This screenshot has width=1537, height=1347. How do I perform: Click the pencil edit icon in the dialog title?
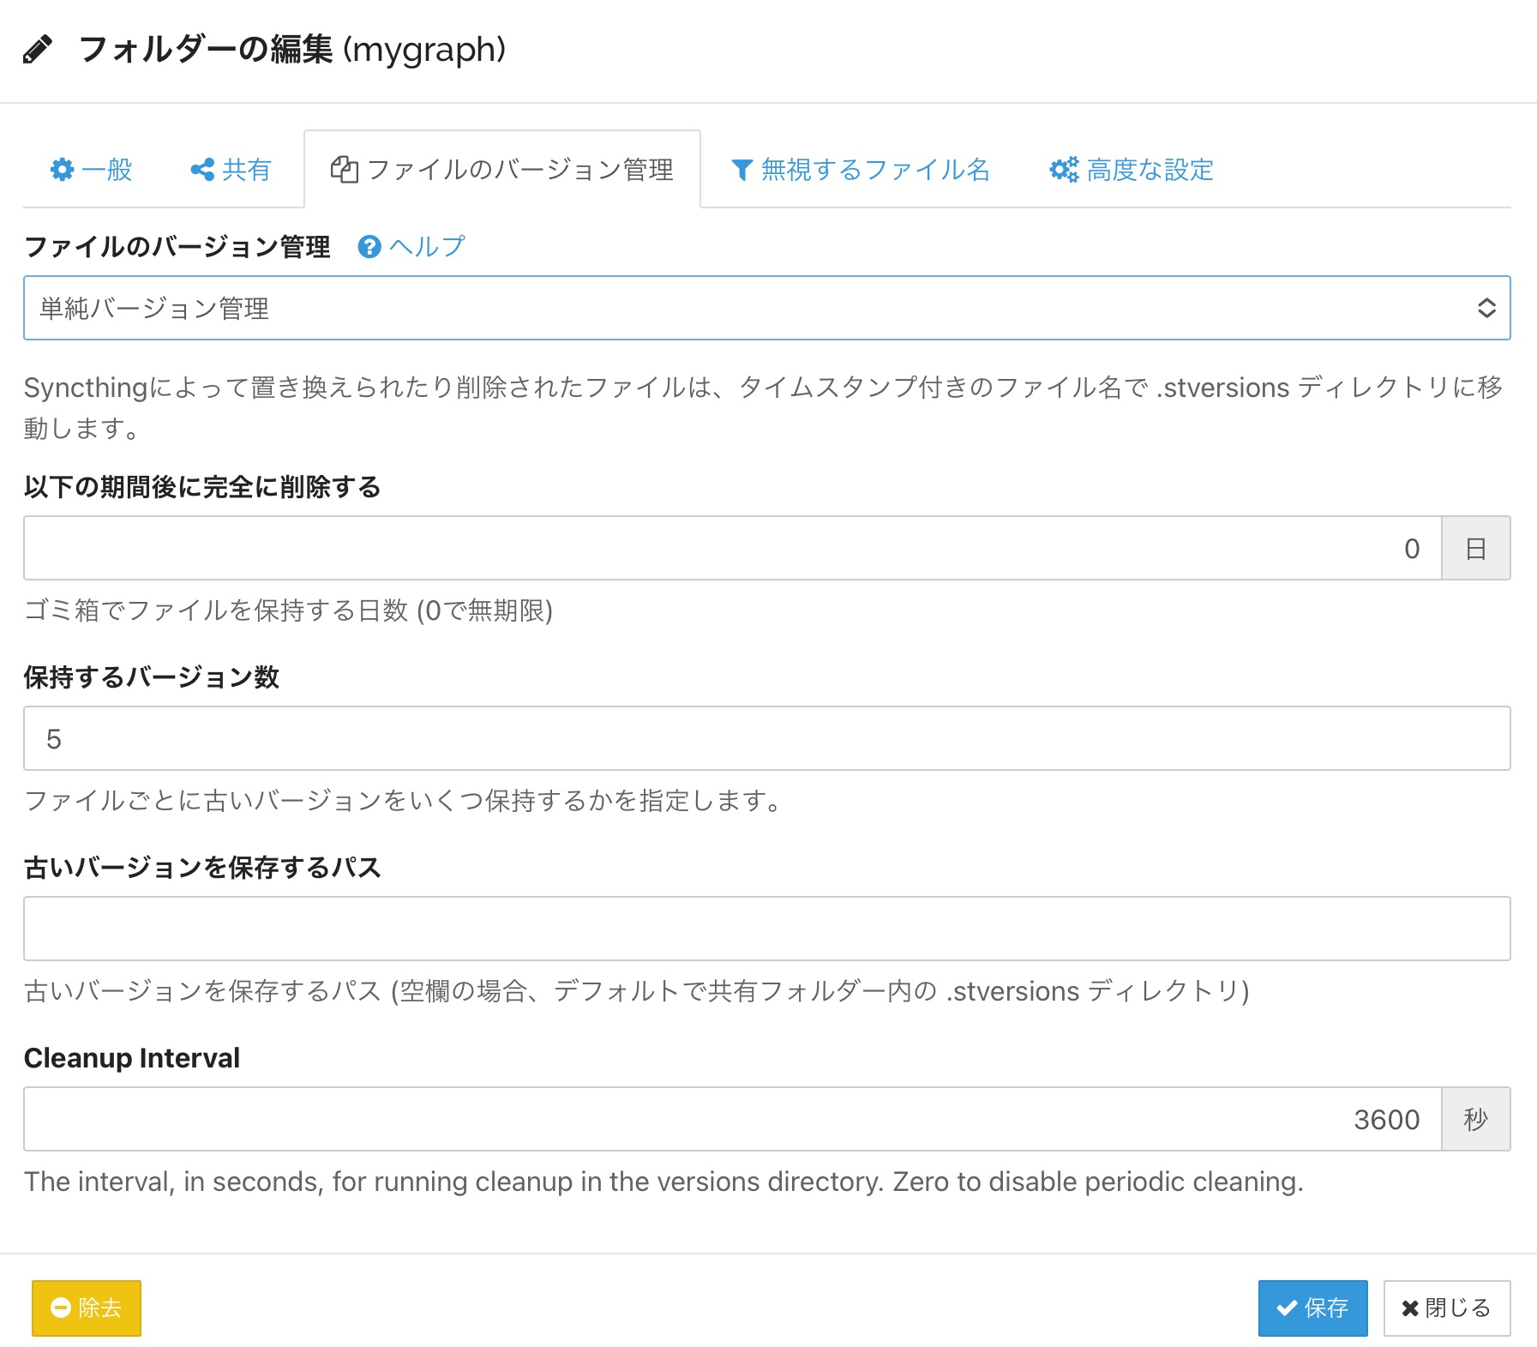point(38,51)
